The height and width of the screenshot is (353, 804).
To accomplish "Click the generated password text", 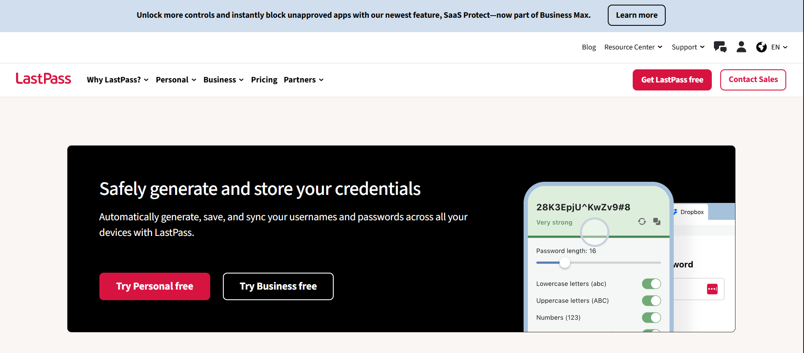I will pyautogui.click(x=583, y=207).
